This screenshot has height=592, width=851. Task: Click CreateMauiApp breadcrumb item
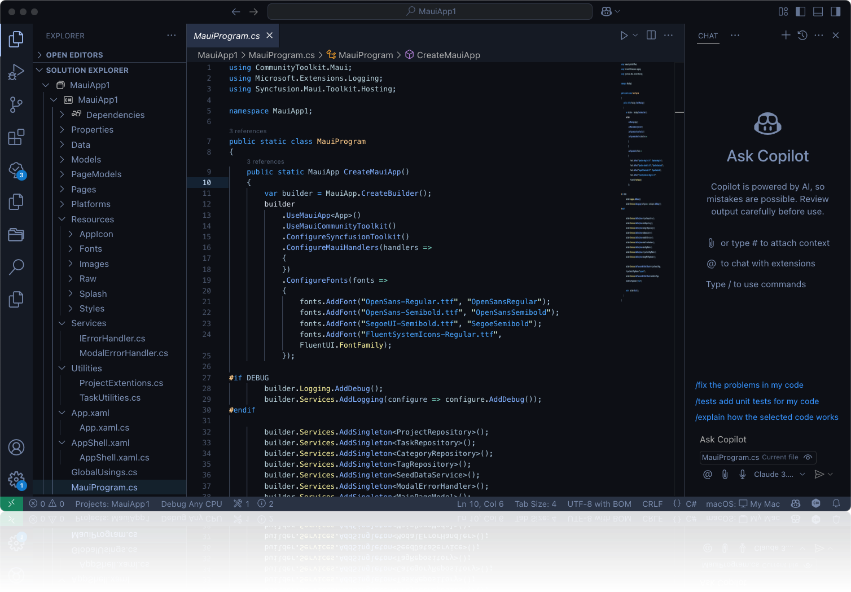[x=442, y=55]
